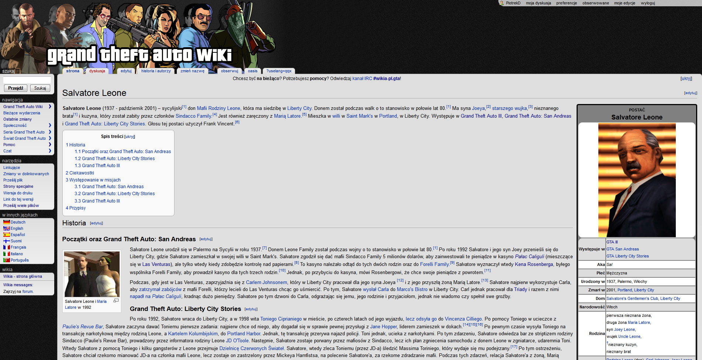Click the German flag icon beside Deutsch

6,222
